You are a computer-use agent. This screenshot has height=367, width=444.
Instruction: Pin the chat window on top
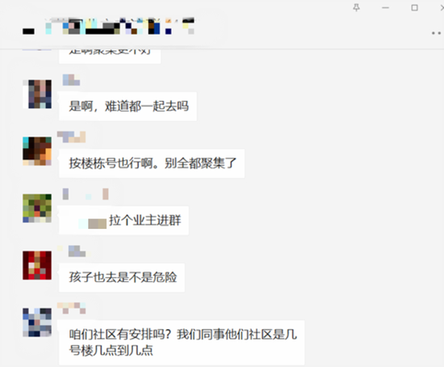tap(357, 7)
